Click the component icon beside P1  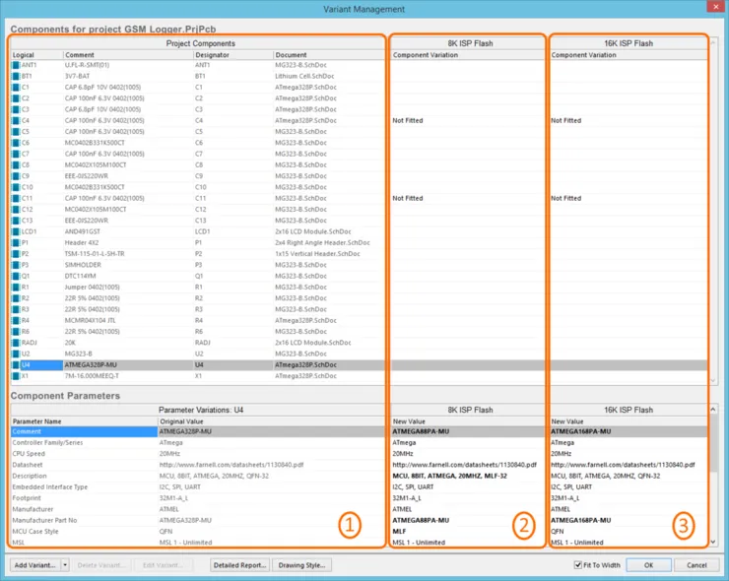[x=16, y=242]
